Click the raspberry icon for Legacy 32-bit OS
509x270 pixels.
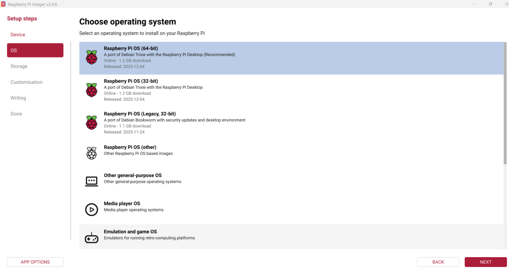91,123
